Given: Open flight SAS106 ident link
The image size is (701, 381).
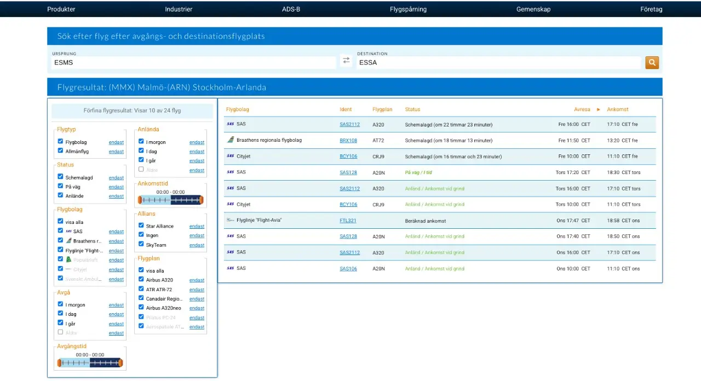Looking at the screenshot, I should (348, 269).
